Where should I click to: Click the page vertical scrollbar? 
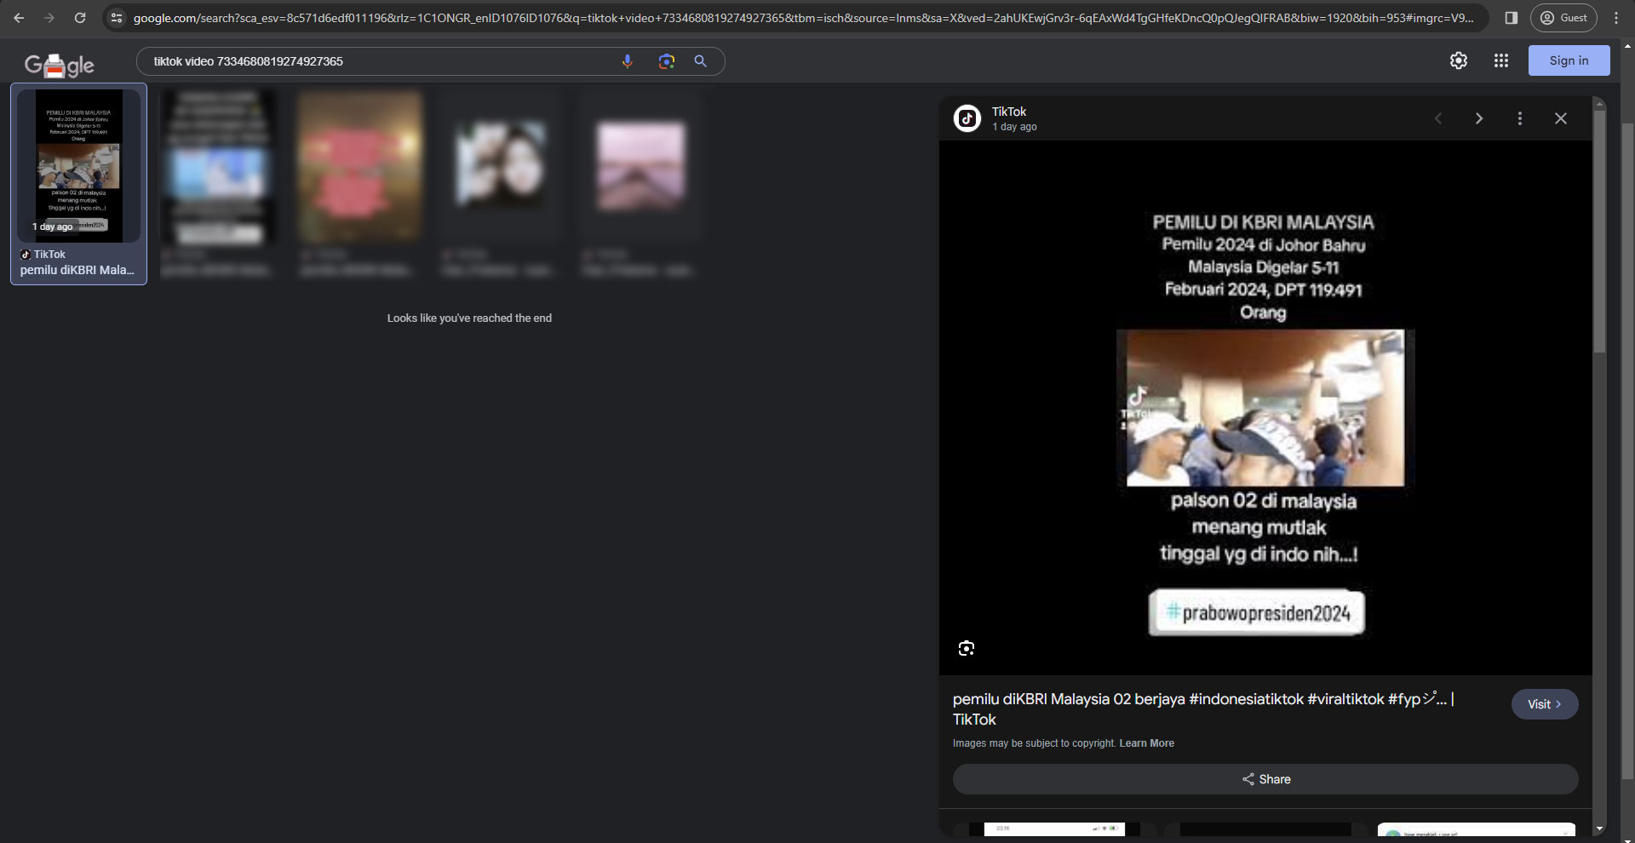pyautogui.click(x=1627, y=451)
